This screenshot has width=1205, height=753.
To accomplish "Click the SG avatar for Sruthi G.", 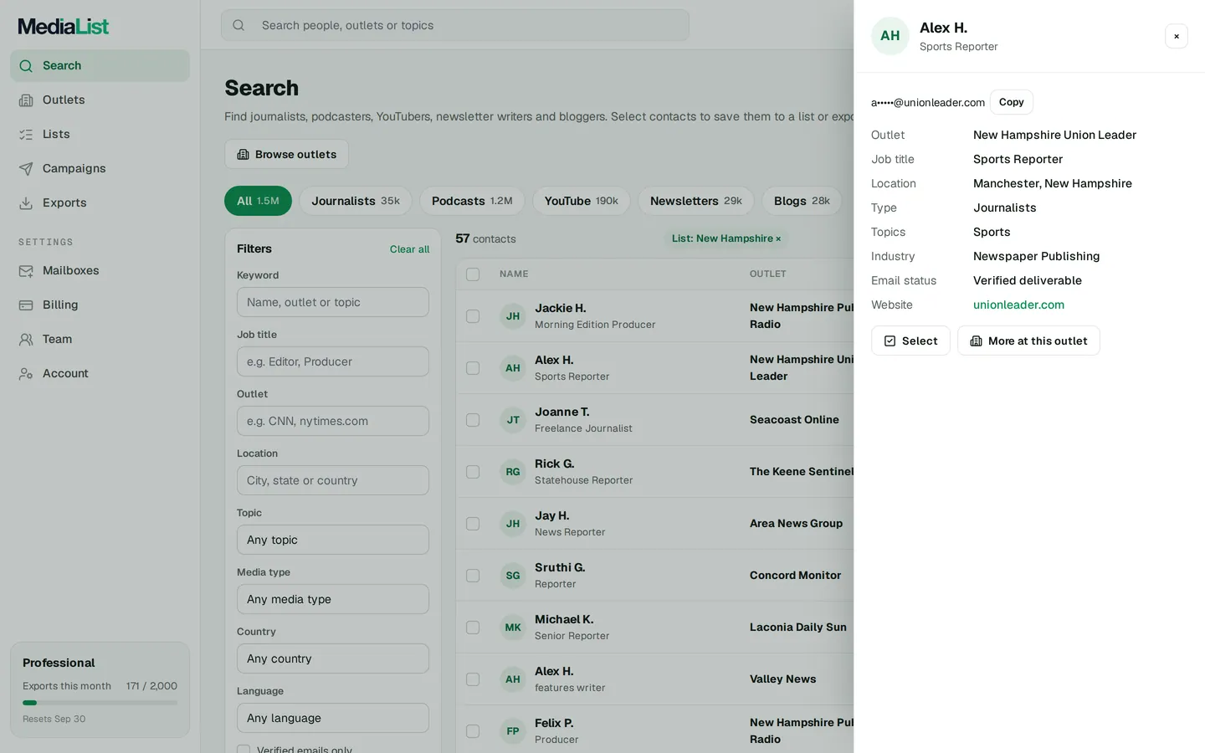I will pos(513,576).
